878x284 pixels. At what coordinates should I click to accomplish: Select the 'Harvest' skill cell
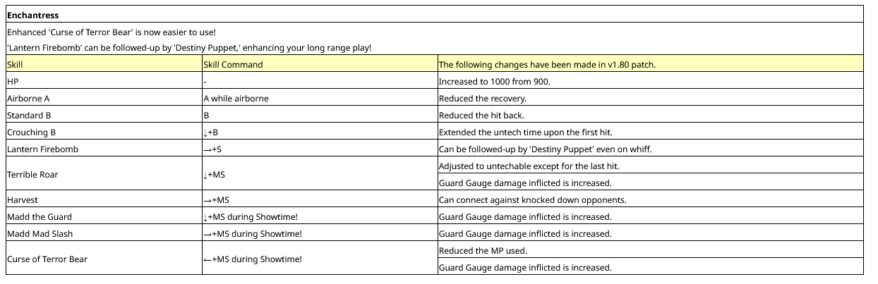pyautogui.click(x=104, y=199)
